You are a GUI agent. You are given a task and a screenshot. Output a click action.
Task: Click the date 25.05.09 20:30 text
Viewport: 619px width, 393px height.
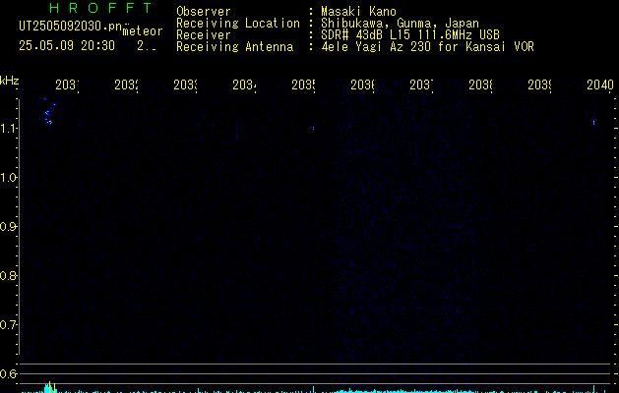(x=67, y=45)
